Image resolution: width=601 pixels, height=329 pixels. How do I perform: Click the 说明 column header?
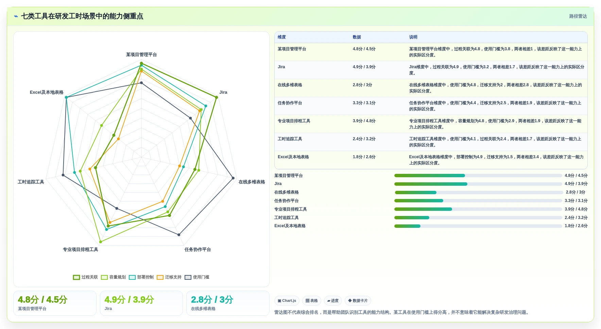[413, 37]
